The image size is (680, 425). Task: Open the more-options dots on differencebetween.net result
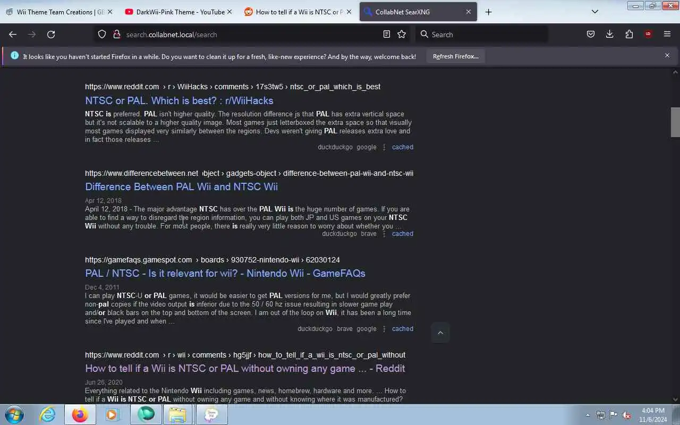pyautogui.click(x=384, y=234)
